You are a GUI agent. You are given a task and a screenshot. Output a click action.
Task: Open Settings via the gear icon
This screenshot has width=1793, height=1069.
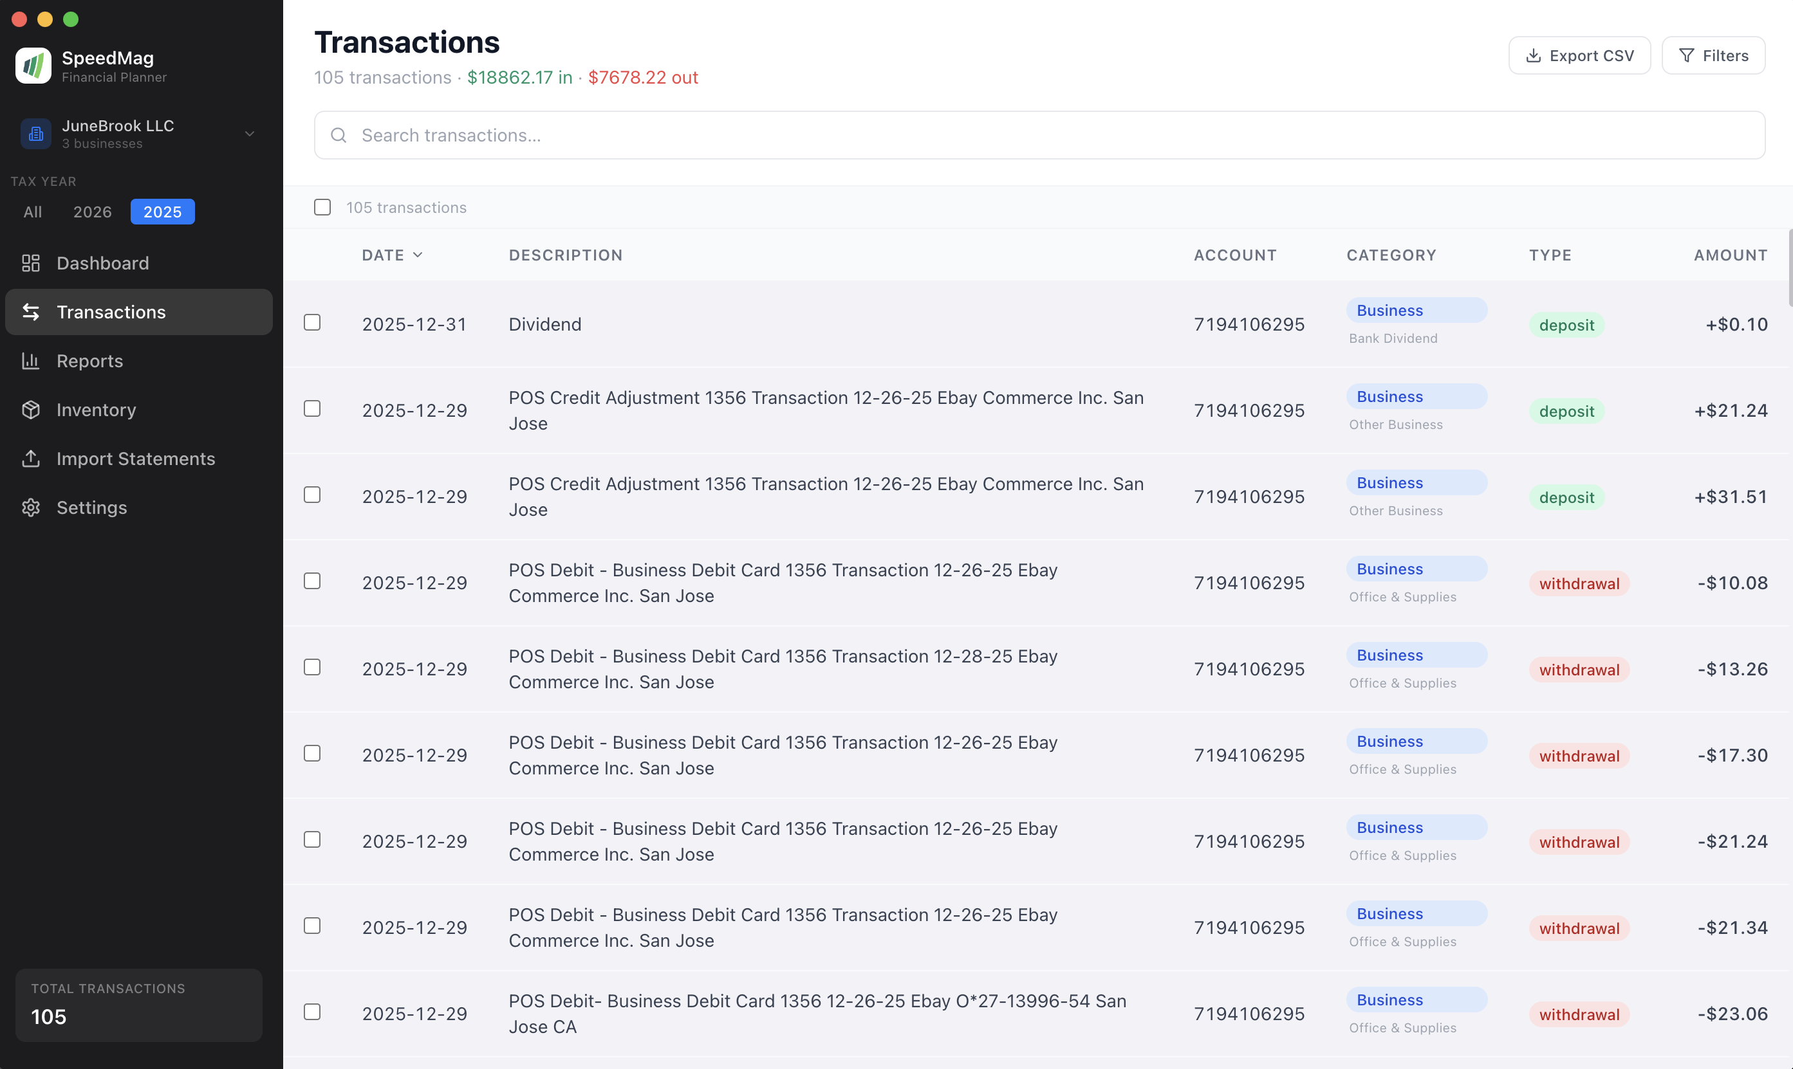(x=30, y=507)
